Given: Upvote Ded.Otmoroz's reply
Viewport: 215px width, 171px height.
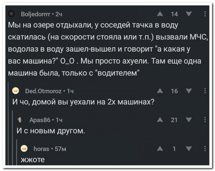Looking at the screenshot, I should [x=160, y=91].
